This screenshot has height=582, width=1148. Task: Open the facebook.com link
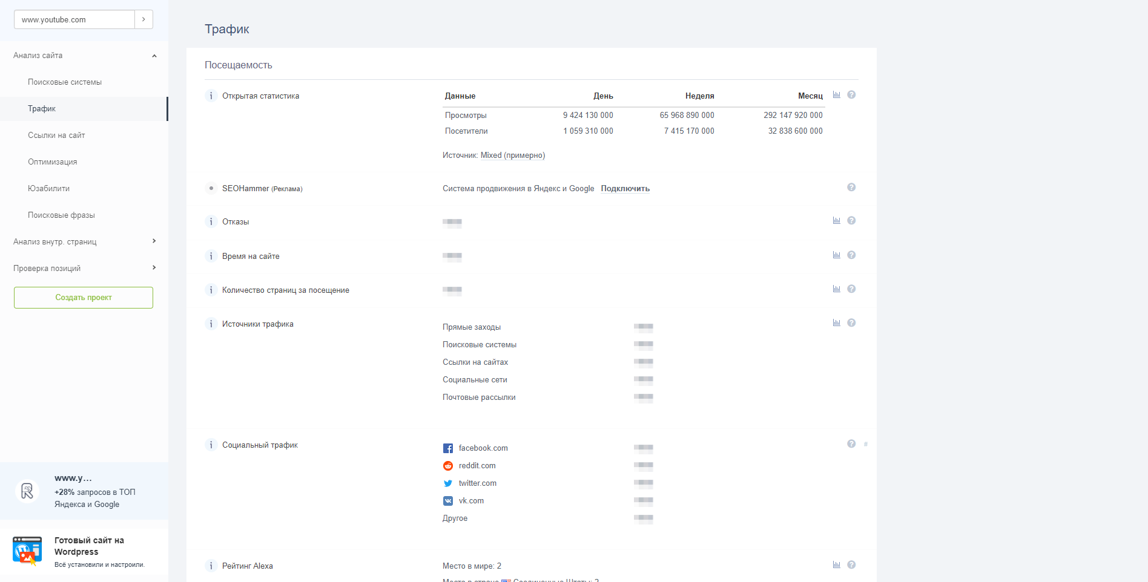[x=483, y=448]
